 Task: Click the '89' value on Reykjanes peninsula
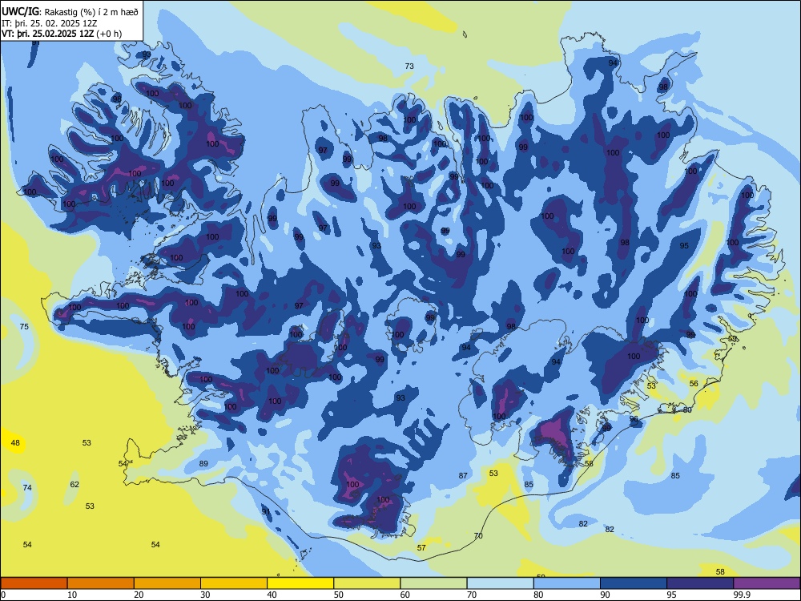pos(203,463)
